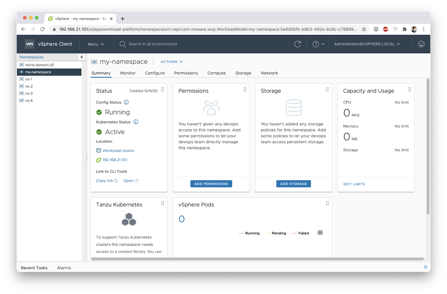Toggle the Failed series legend
This screenshot has width=447, height=294.
[301, 233]
